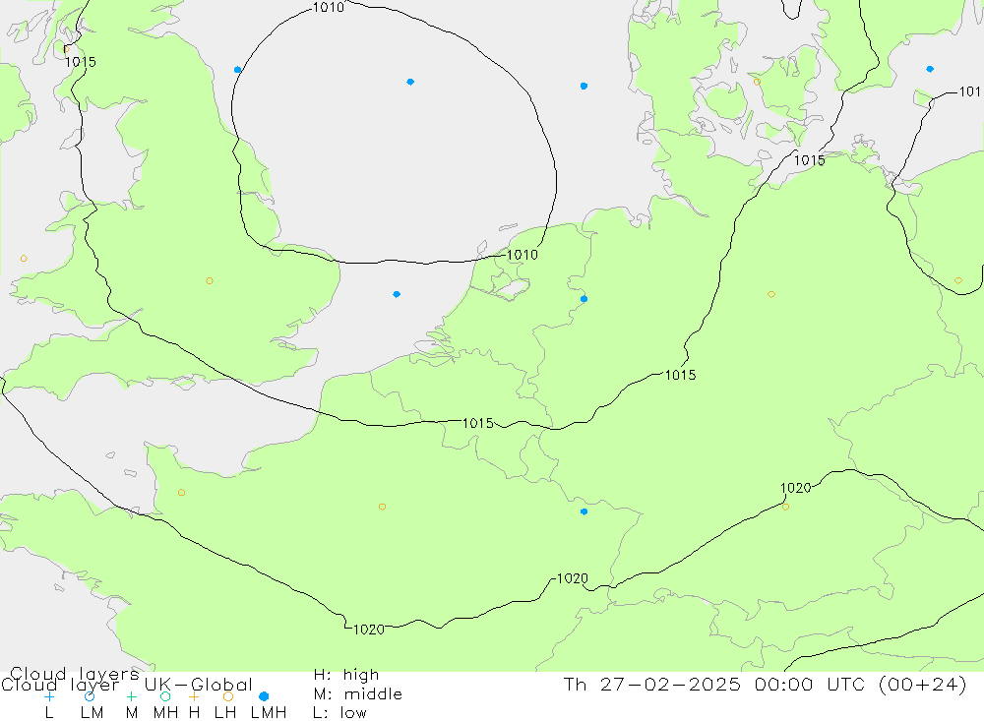Viewport: 984px width, 721px height.
Task: Click the 1020 label near the Swiss border
Action: tap(573, 578)
